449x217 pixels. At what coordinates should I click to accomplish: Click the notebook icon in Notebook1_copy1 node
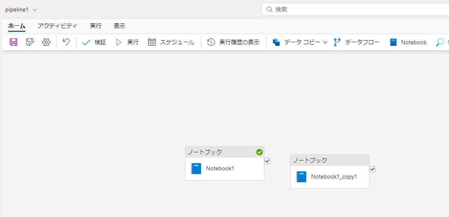301,177
